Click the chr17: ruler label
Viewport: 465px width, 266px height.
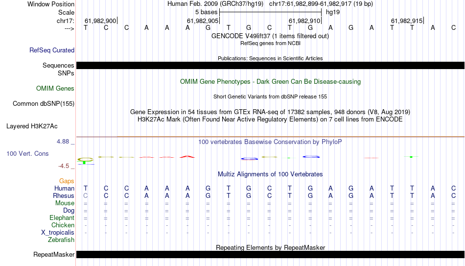point(65,21)
